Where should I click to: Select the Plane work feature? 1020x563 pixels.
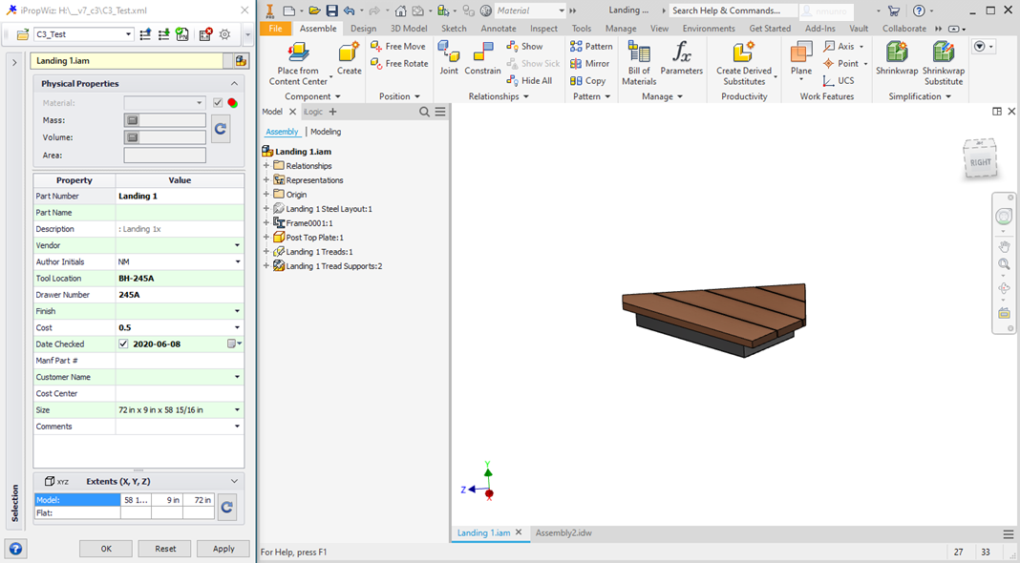click(801, 60)
